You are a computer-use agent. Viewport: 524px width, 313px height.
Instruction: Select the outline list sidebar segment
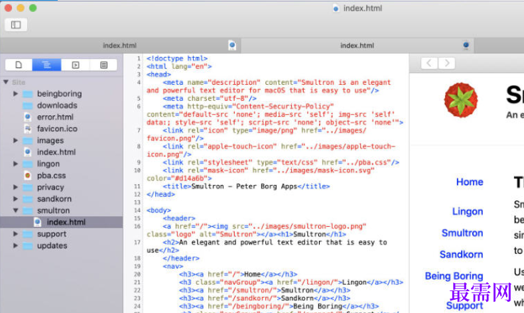(x=47, y=64)
